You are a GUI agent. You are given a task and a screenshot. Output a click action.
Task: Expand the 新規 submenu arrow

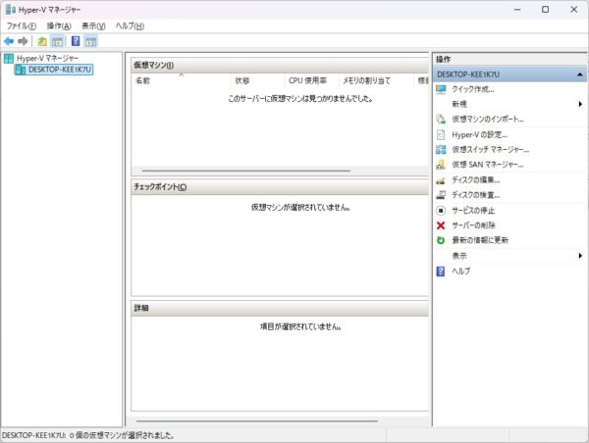pyautogui.click(x=580, y=104)
